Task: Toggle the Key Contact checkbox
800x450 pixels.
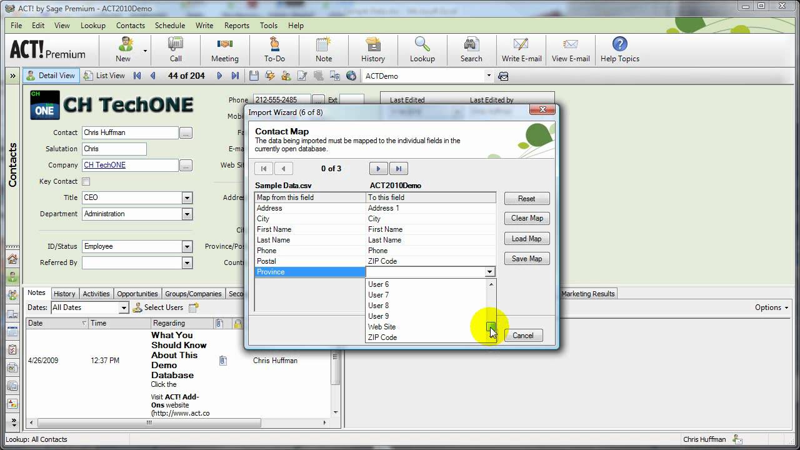Action: pos(86,182)
